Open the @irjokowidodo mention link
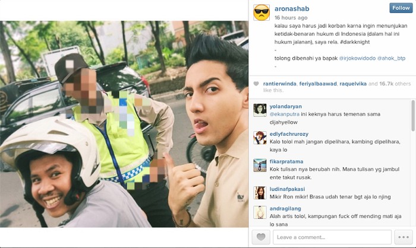Screen dimensions: 416x248 point(357,58)
